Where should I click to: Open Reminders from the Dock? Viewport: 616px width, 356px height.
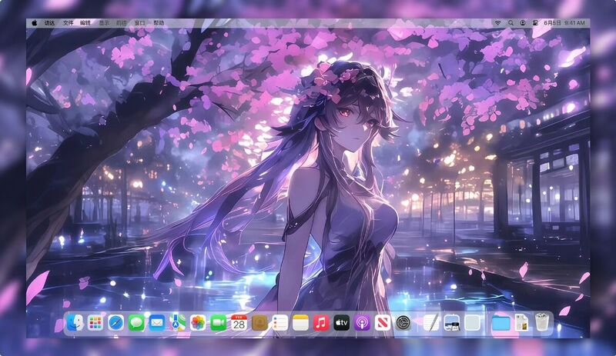coord(280,323)
